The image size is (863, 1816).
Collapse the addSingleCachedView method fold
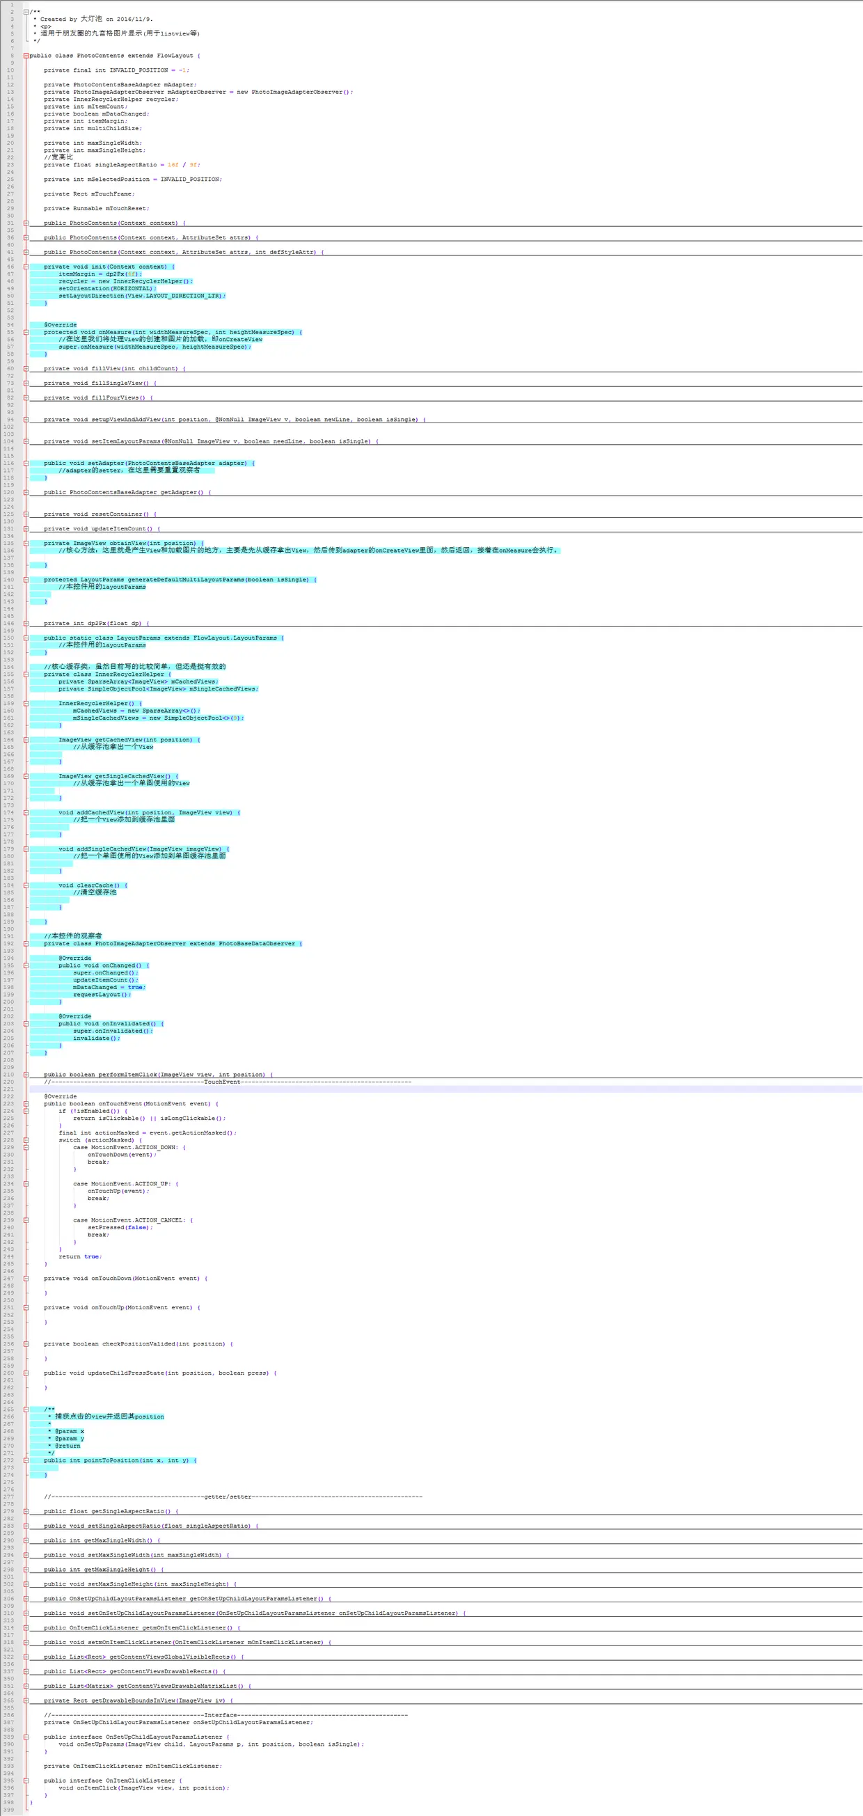point(26,848)
